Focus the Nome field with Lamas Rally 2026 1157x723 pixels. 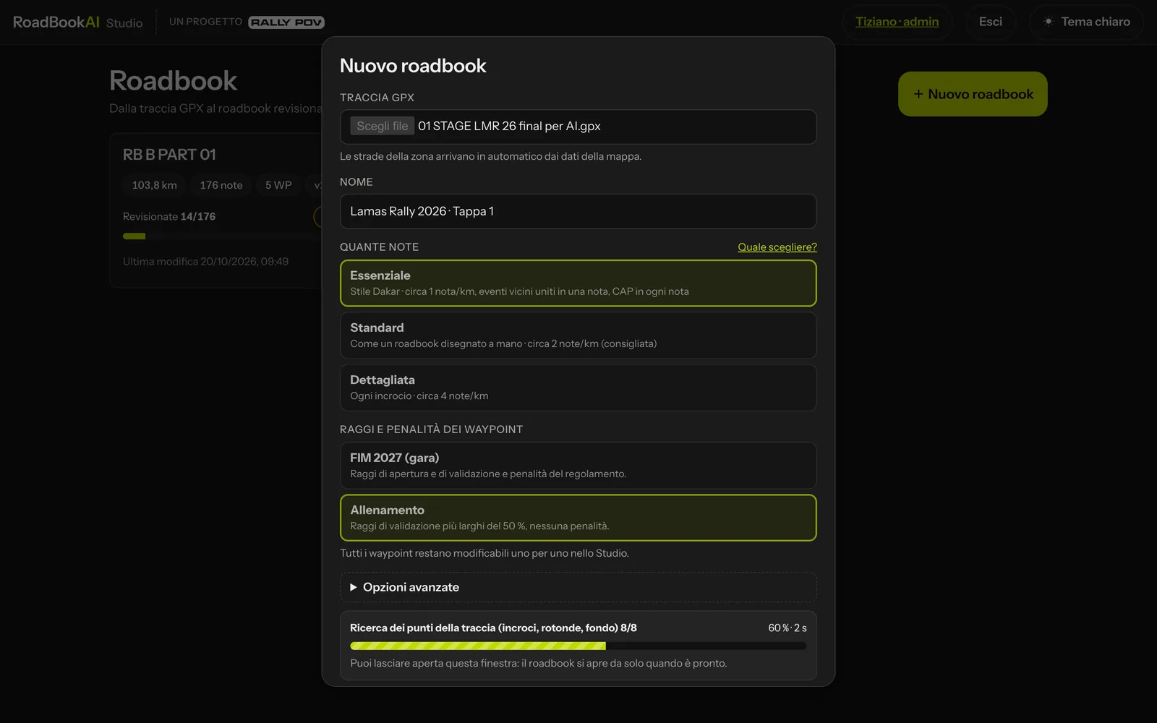(578, 211)
